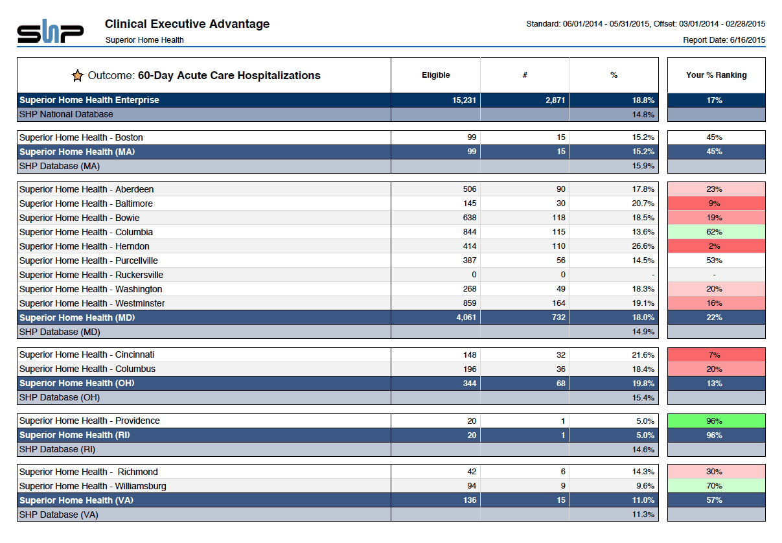Click Superior Home Health subtitle

[x=144, y=40]
